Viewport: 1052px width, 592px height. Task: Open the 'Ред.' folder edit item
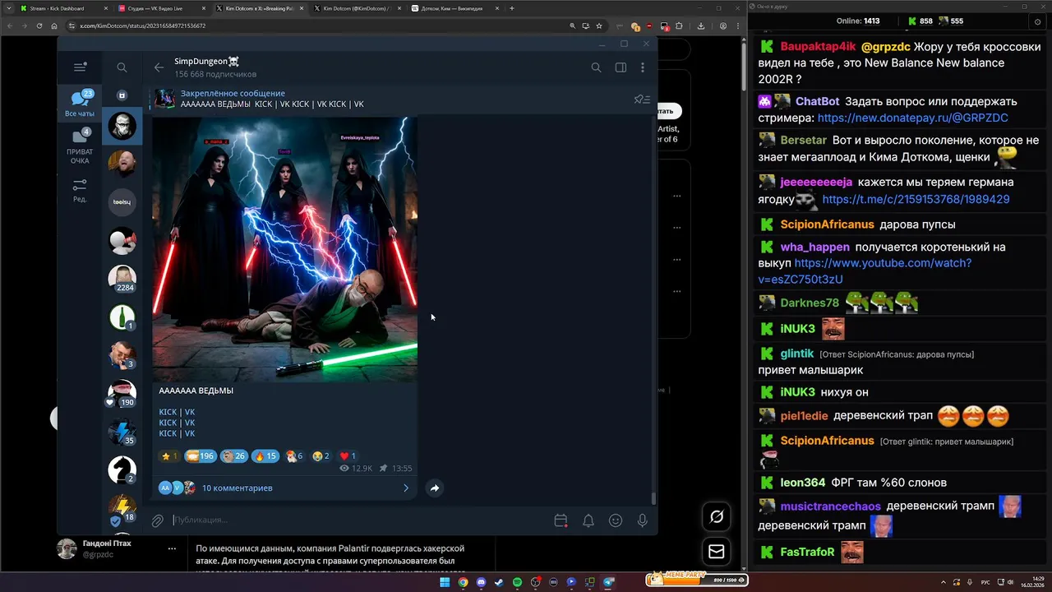(x=80, y=190)
